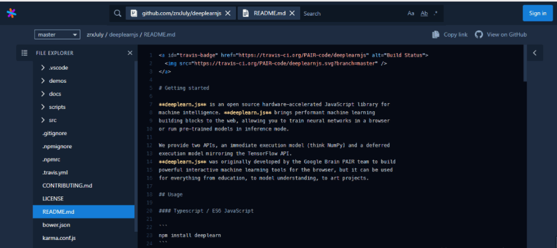Click the search magnifier icon
The height and width of the screenshot is (248, 557).
click(x=118, y=13)
